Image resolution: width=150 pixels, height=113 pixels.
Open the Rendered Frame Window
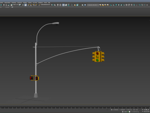pos(77,5)
